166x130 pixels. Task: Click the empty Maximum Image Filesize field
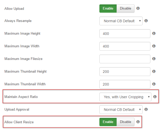(125, 59)
